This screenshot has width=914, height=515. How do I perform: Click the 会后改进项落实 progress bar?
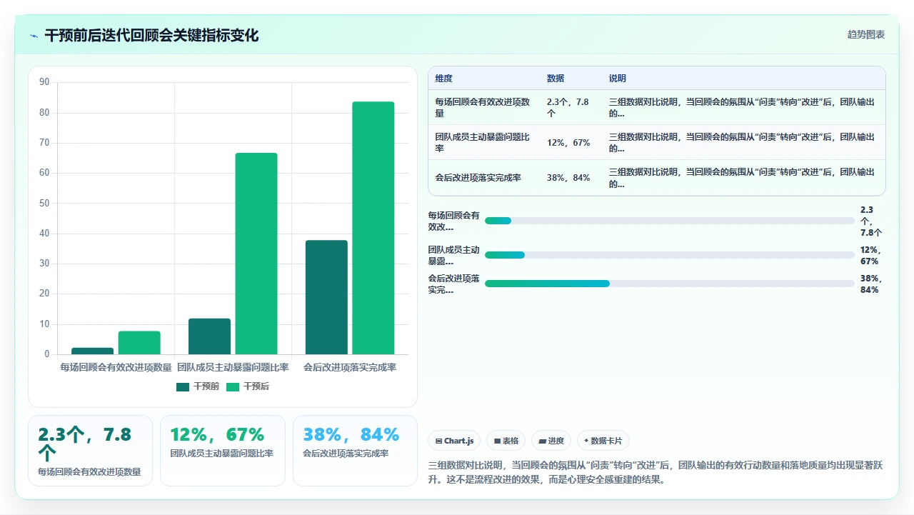click(670, 284)
